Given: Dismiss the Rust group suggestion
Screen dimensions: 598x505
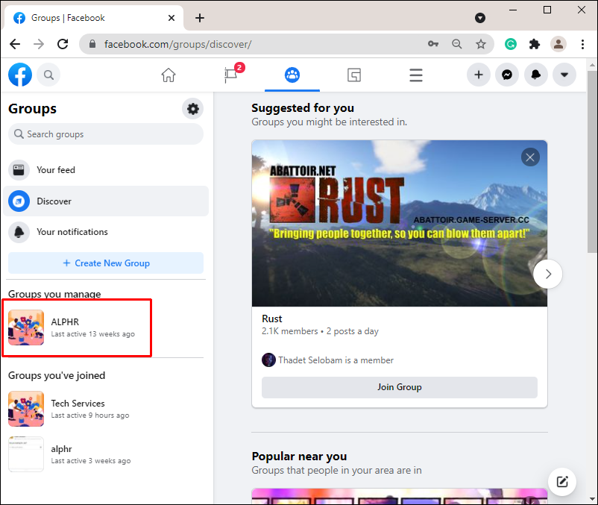Looking at the screenshot, I should coord(530,157).
